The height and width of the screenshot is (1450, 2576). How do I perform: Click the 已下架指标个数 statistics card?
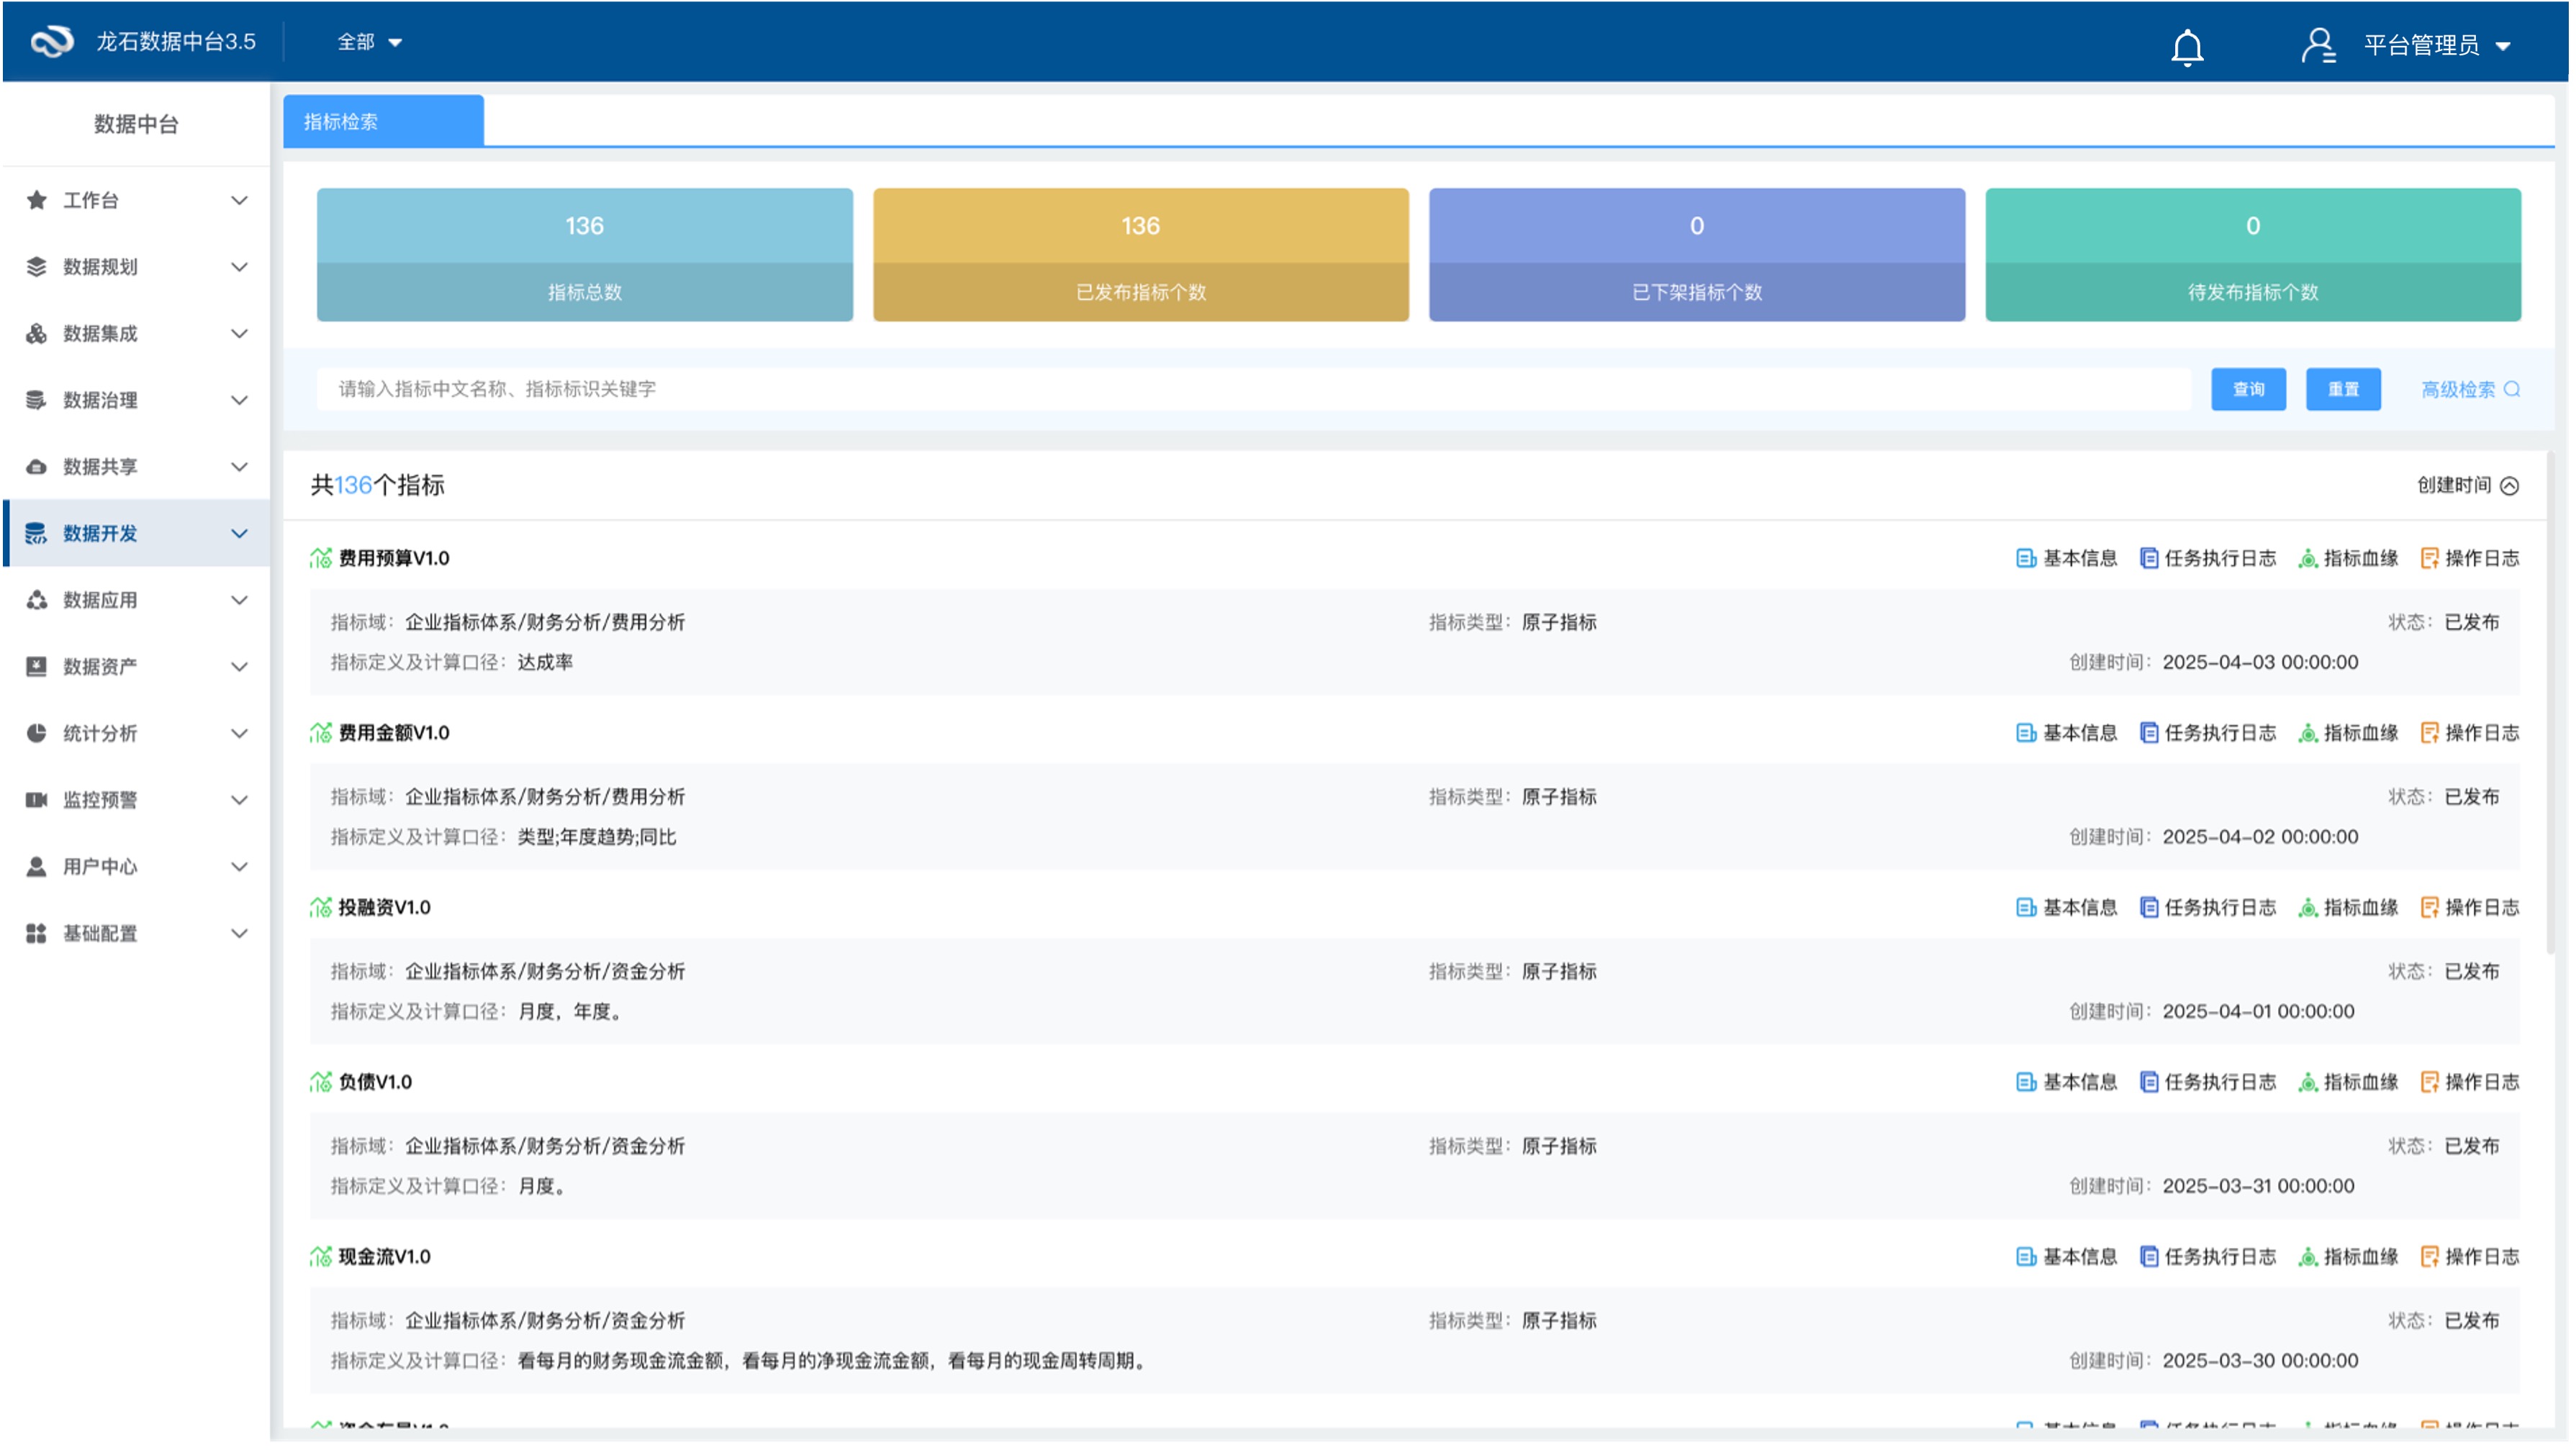click(1697, 255)
